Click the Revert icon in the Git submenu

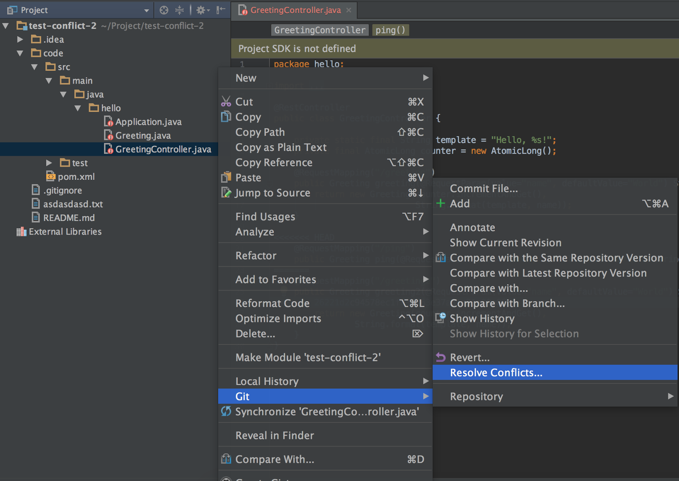pyautogui.click(x=441, y=357)
